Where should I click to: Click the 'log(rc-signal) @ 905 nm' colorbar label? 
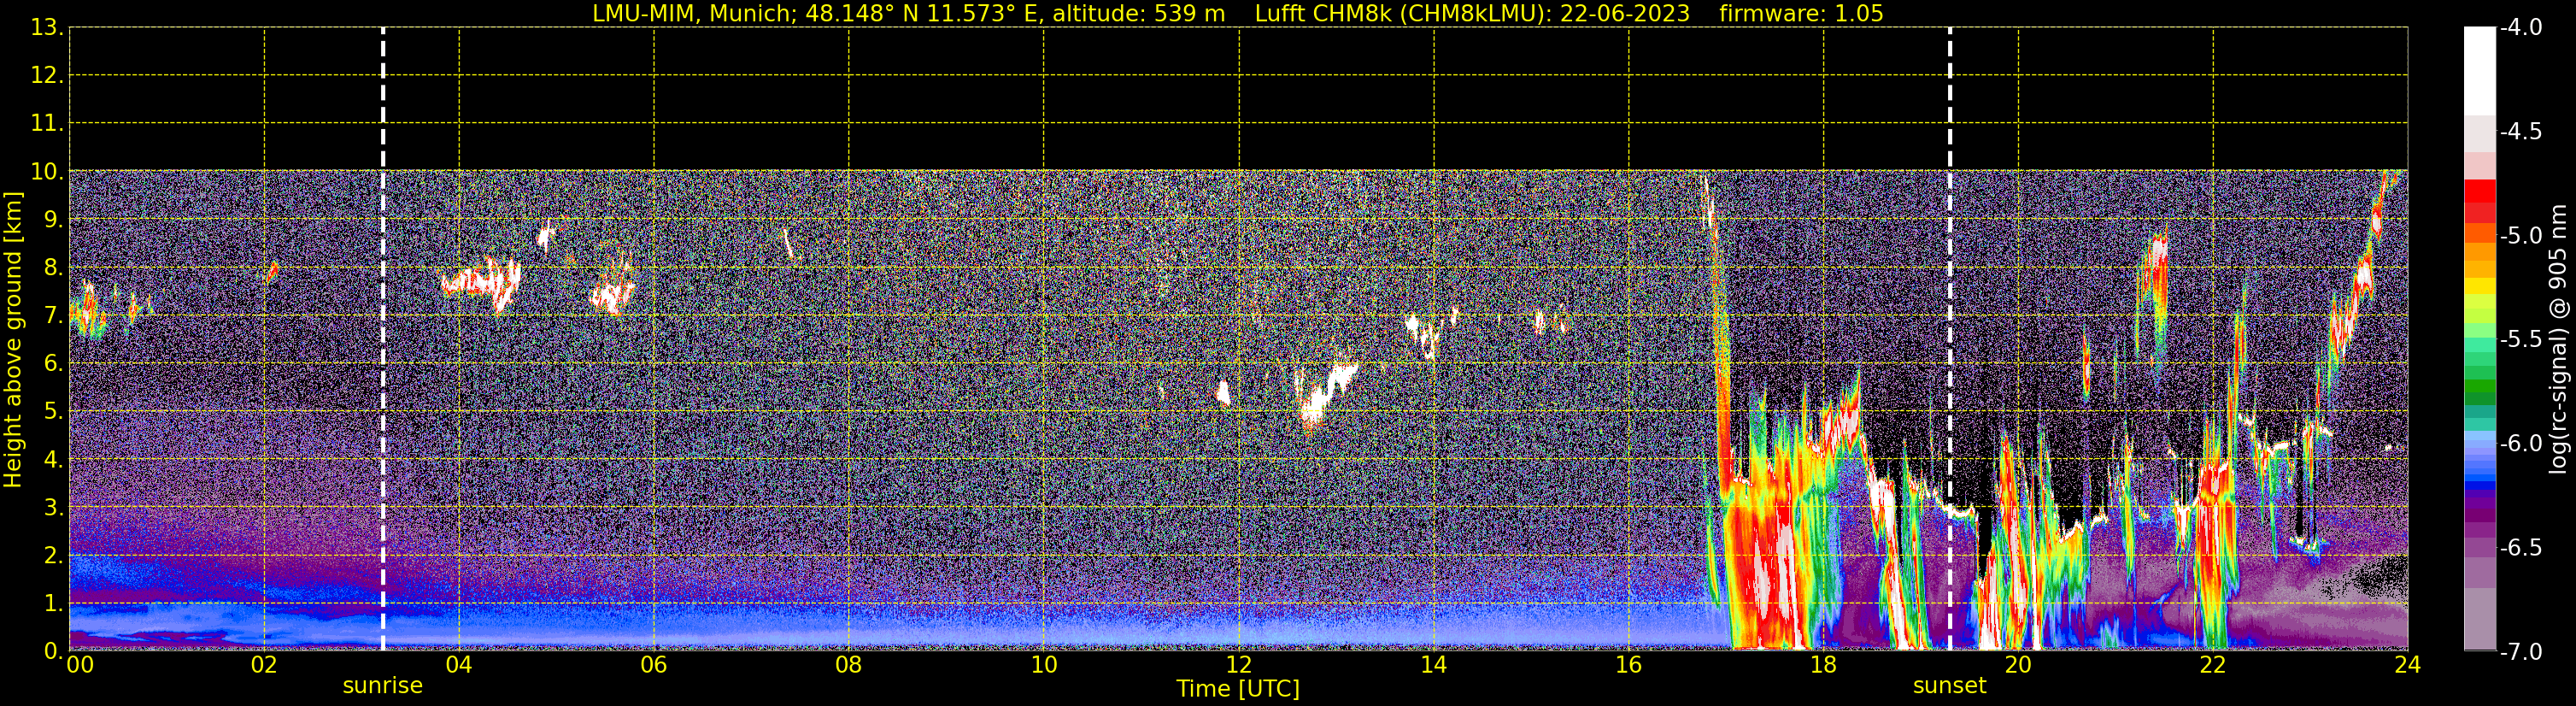point(2558,339)
